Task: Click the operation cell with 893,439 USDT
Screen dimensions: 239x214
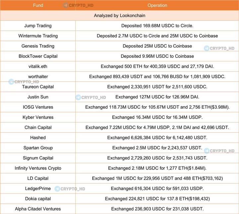Action: [x=157, y=76]
